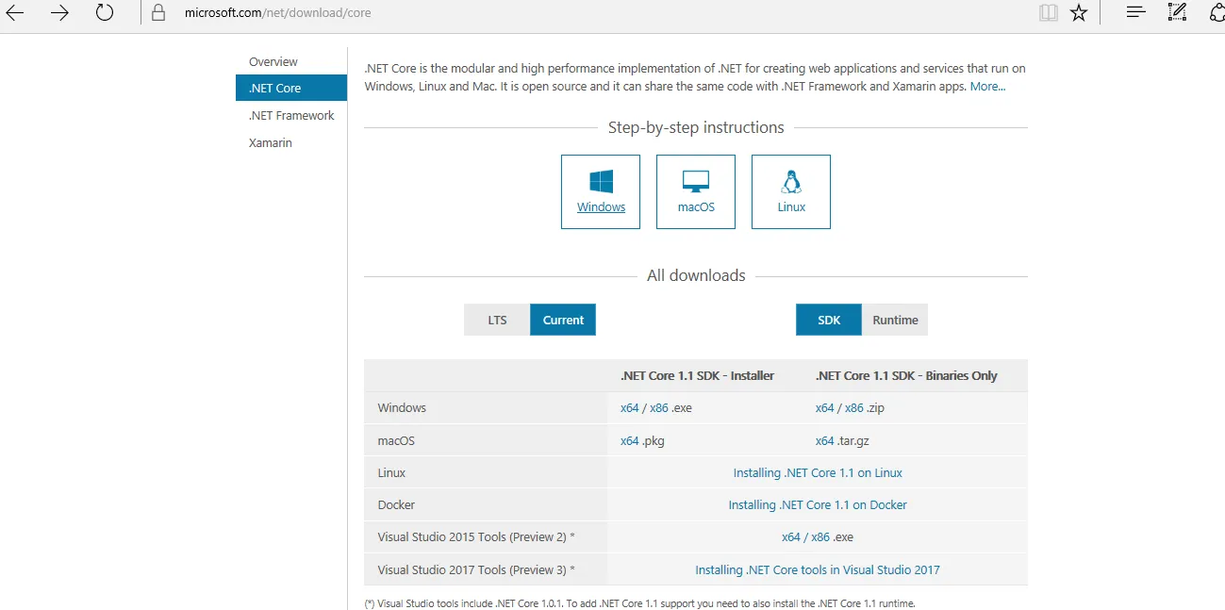The image size is (1225, 610).
Task: Download Visual Studio 2015 Tools x86
Action: click(820, 536)
